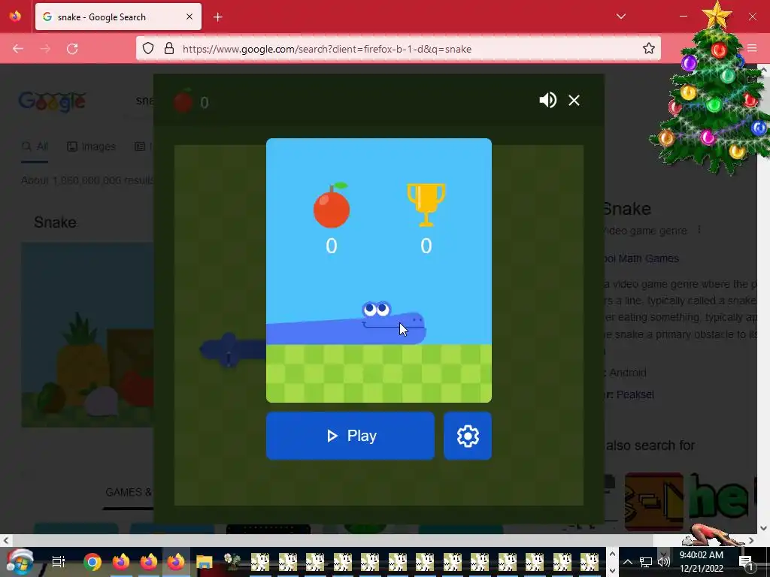Go back to the previous page
Viewport: 770px width, 577px height.
point(18,49)
